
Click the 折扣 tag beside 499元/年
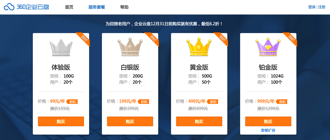pyautogui.click(x=213, y=102)
